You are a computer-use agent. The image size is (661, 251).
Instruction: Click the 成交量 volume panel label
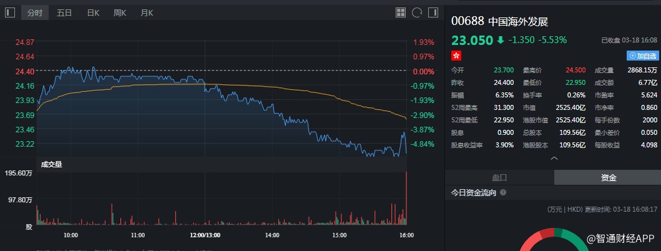[52, 164]
